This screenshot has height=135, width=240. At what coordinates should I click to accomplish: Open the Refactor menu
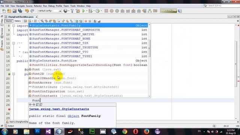coord(37,6)
